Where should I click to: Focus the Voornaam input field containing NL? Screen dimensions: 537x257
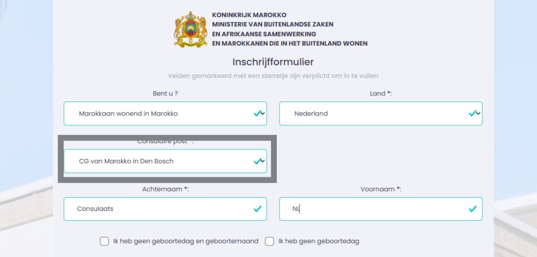pos(381,209)
